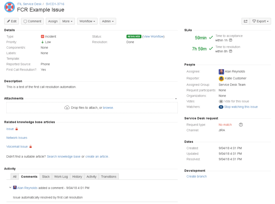Open the Export dropdown
275x204 pixels.
click(x=261, y=21)
